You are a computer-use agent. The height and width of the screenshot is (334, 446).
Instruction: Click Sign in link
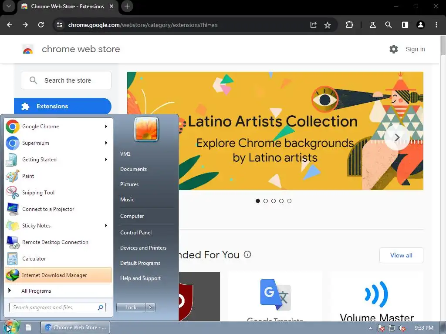click(415, 49)
